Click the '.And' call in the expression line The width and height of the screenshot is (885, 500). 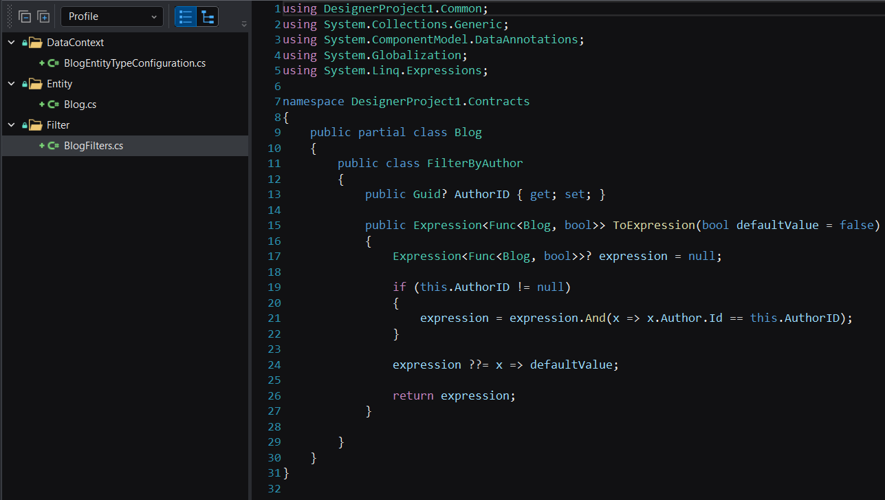coord(592,318)
